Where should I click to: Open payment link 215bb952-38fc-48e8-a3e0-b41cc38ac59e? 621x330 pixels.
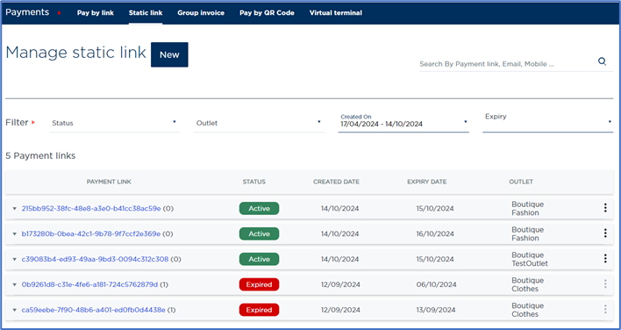(x=91, y=208)
